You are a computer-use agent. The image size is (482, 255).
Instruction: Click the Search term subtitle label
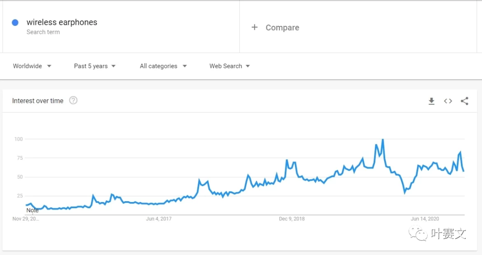[x=43, y=32]
